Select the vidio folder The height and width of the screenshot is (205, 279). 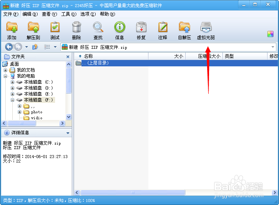click(36, 118)
